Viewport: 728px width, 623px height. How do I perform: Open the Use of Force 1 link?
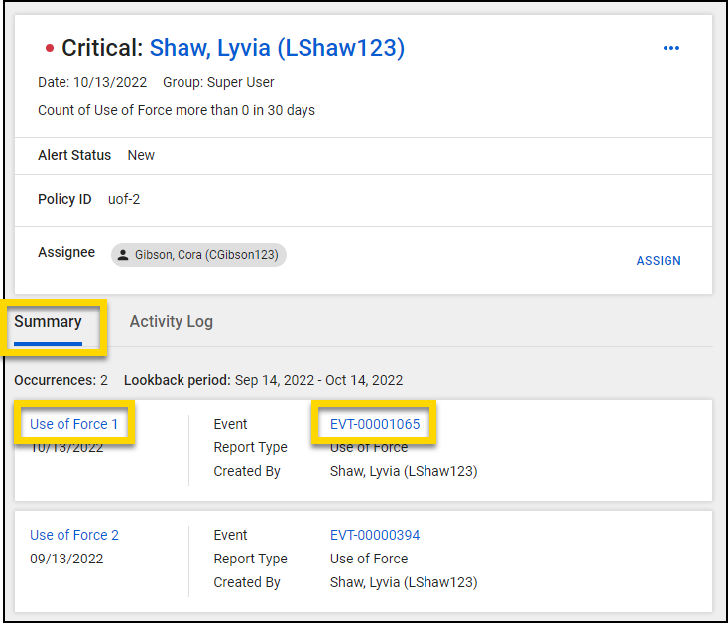coord(74,424)
